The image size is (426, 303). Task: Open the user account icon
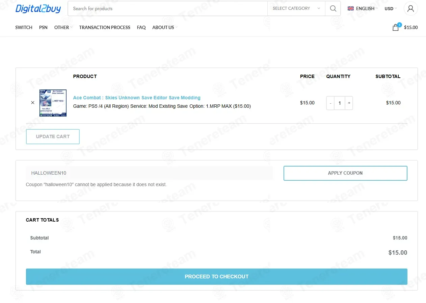410,8
